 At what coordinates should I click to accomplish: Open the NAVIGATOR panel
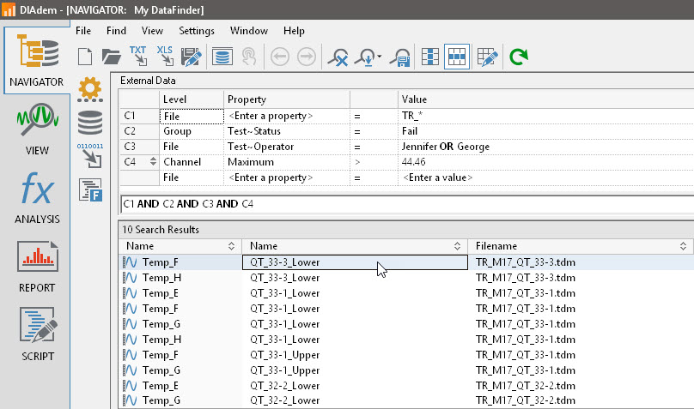(36, 60)
